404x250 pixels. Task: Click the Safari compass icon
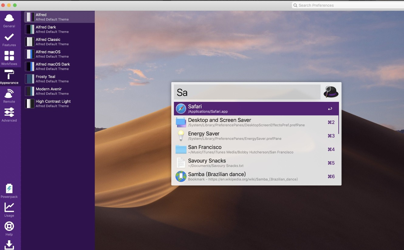point(181,108)
